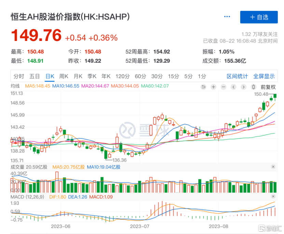The image size is (284, 234).
Task: Click the current price 149.76
Action: pyautogui.click(x=37, y=35)
